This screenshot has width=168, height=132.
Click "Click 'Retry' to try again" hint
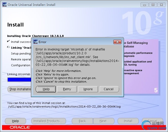(52, 74)
